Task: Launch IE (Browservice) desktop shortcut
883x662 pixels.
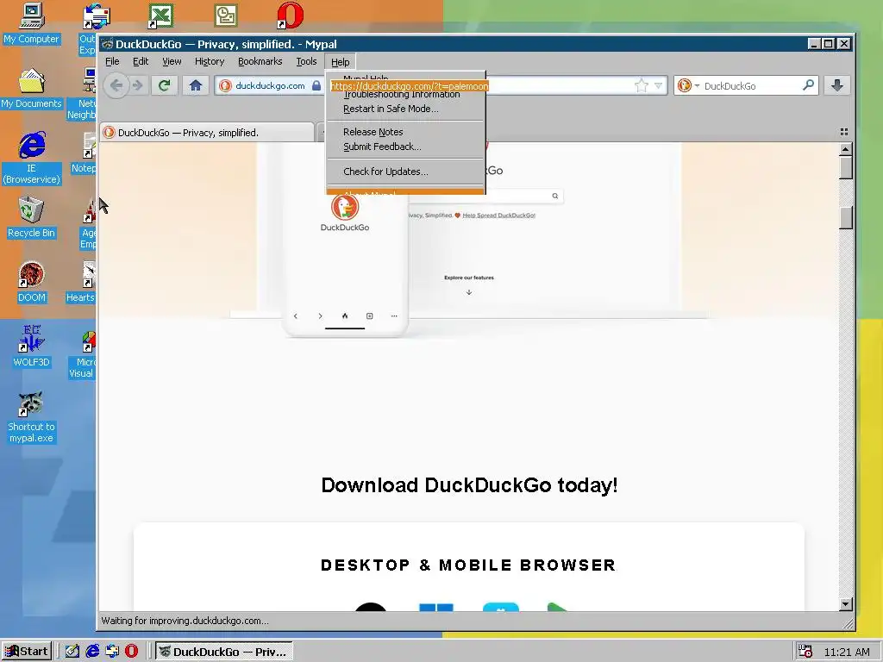Action: coord(32,159)
